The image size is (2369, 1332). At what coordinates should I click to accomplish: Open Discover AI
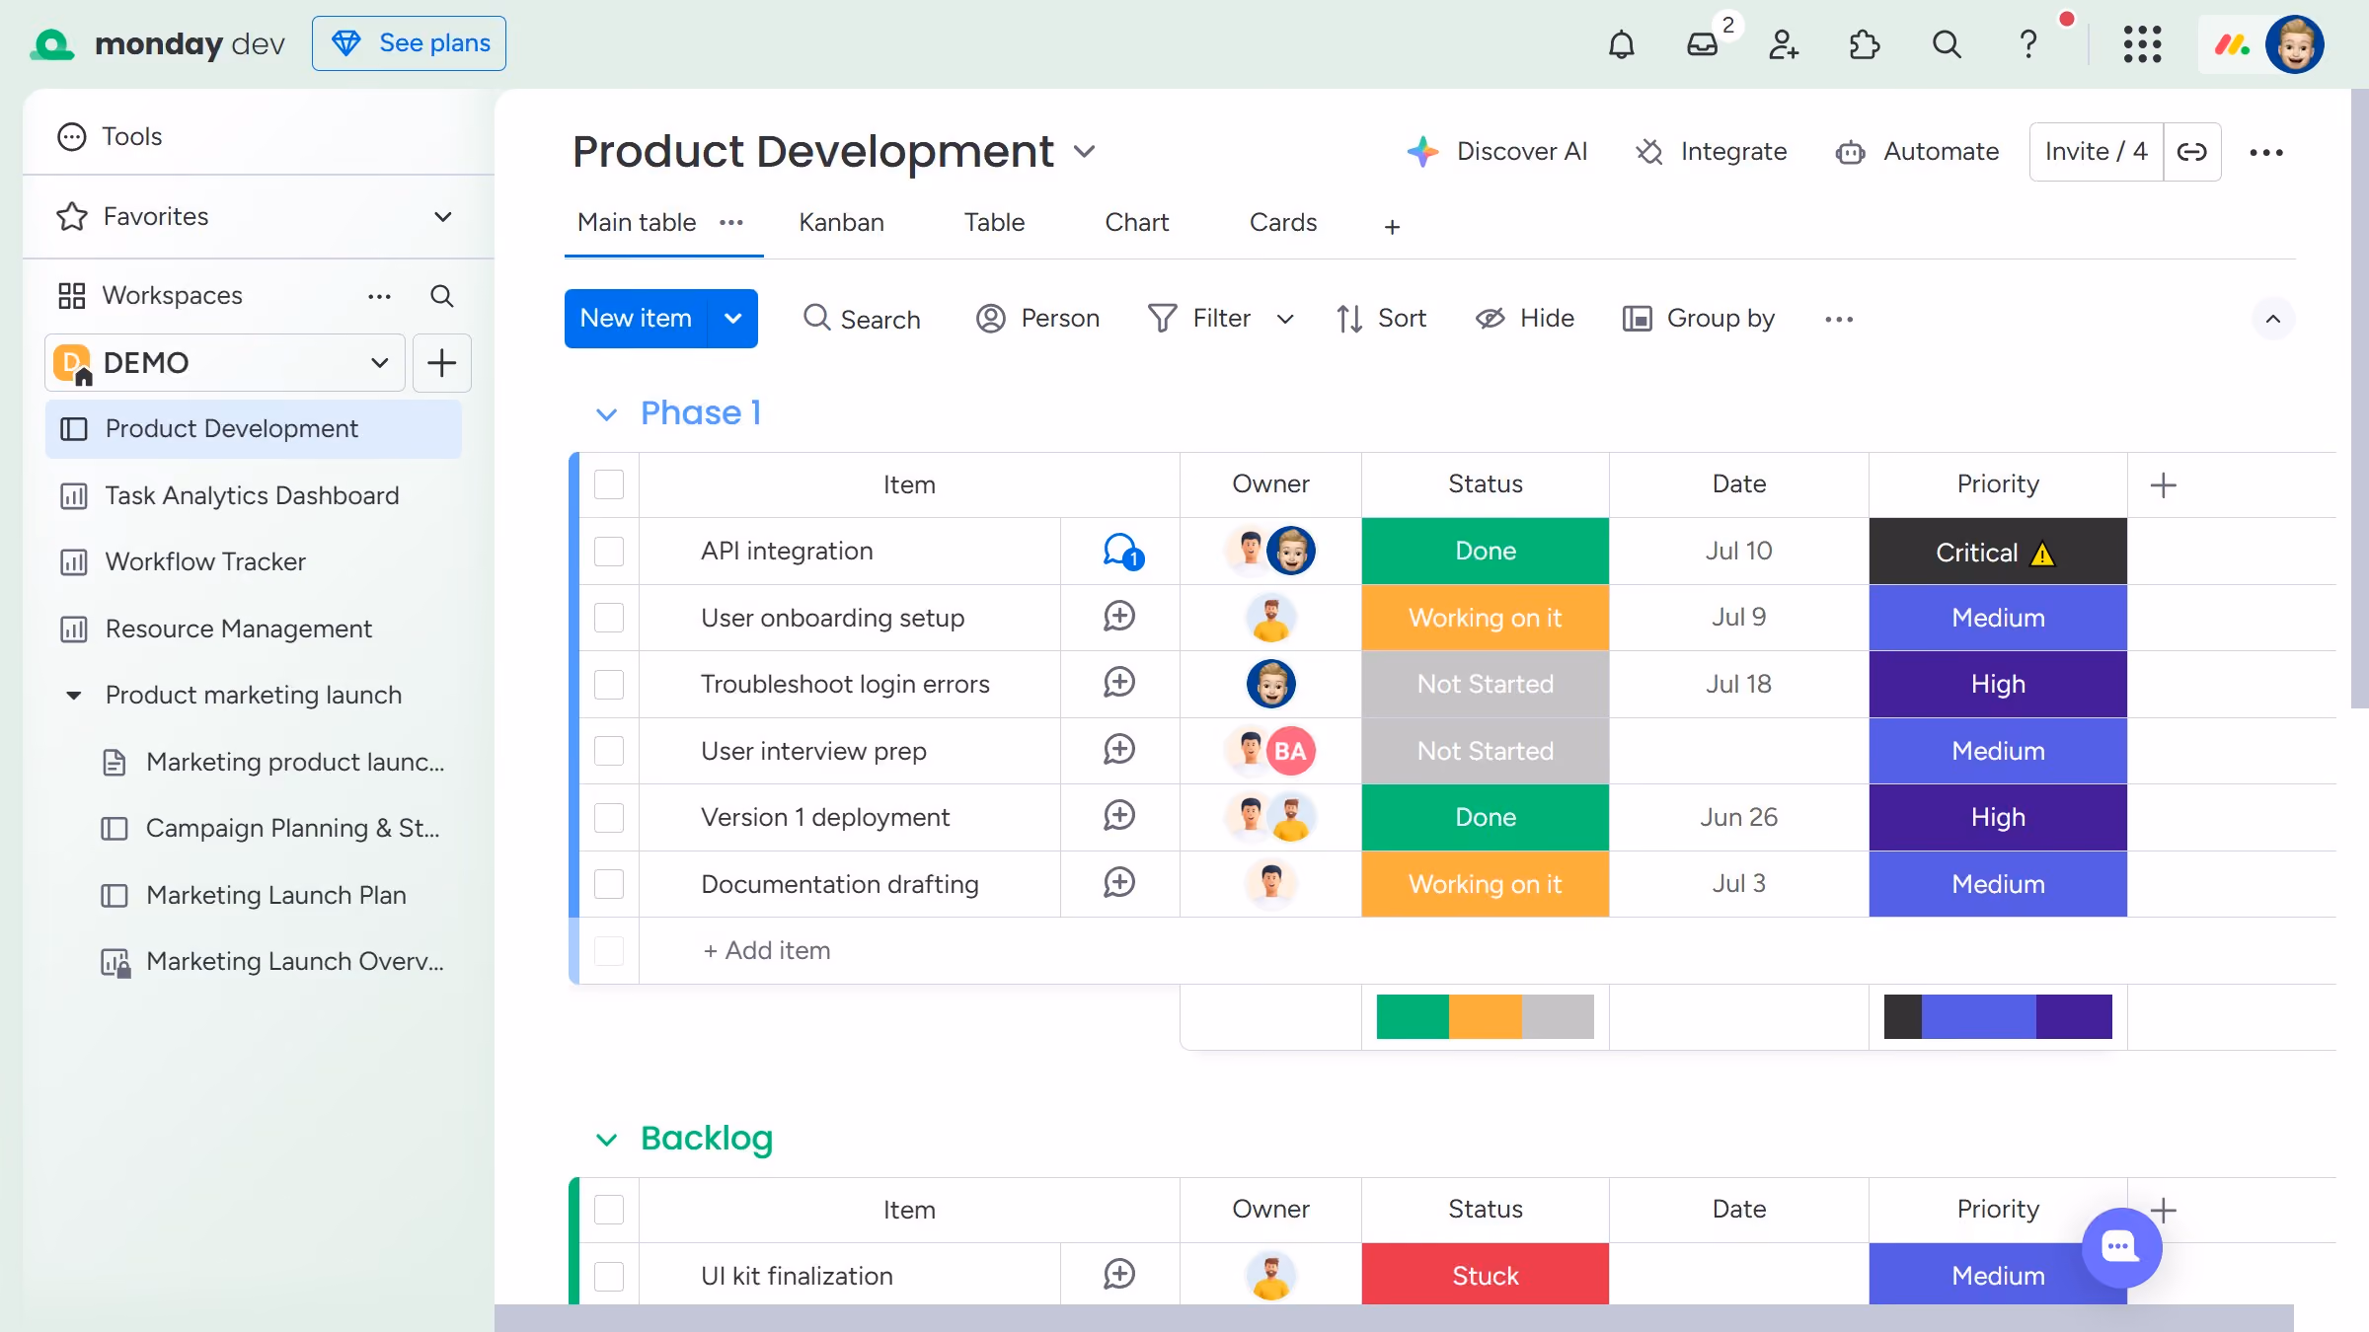1497,152
